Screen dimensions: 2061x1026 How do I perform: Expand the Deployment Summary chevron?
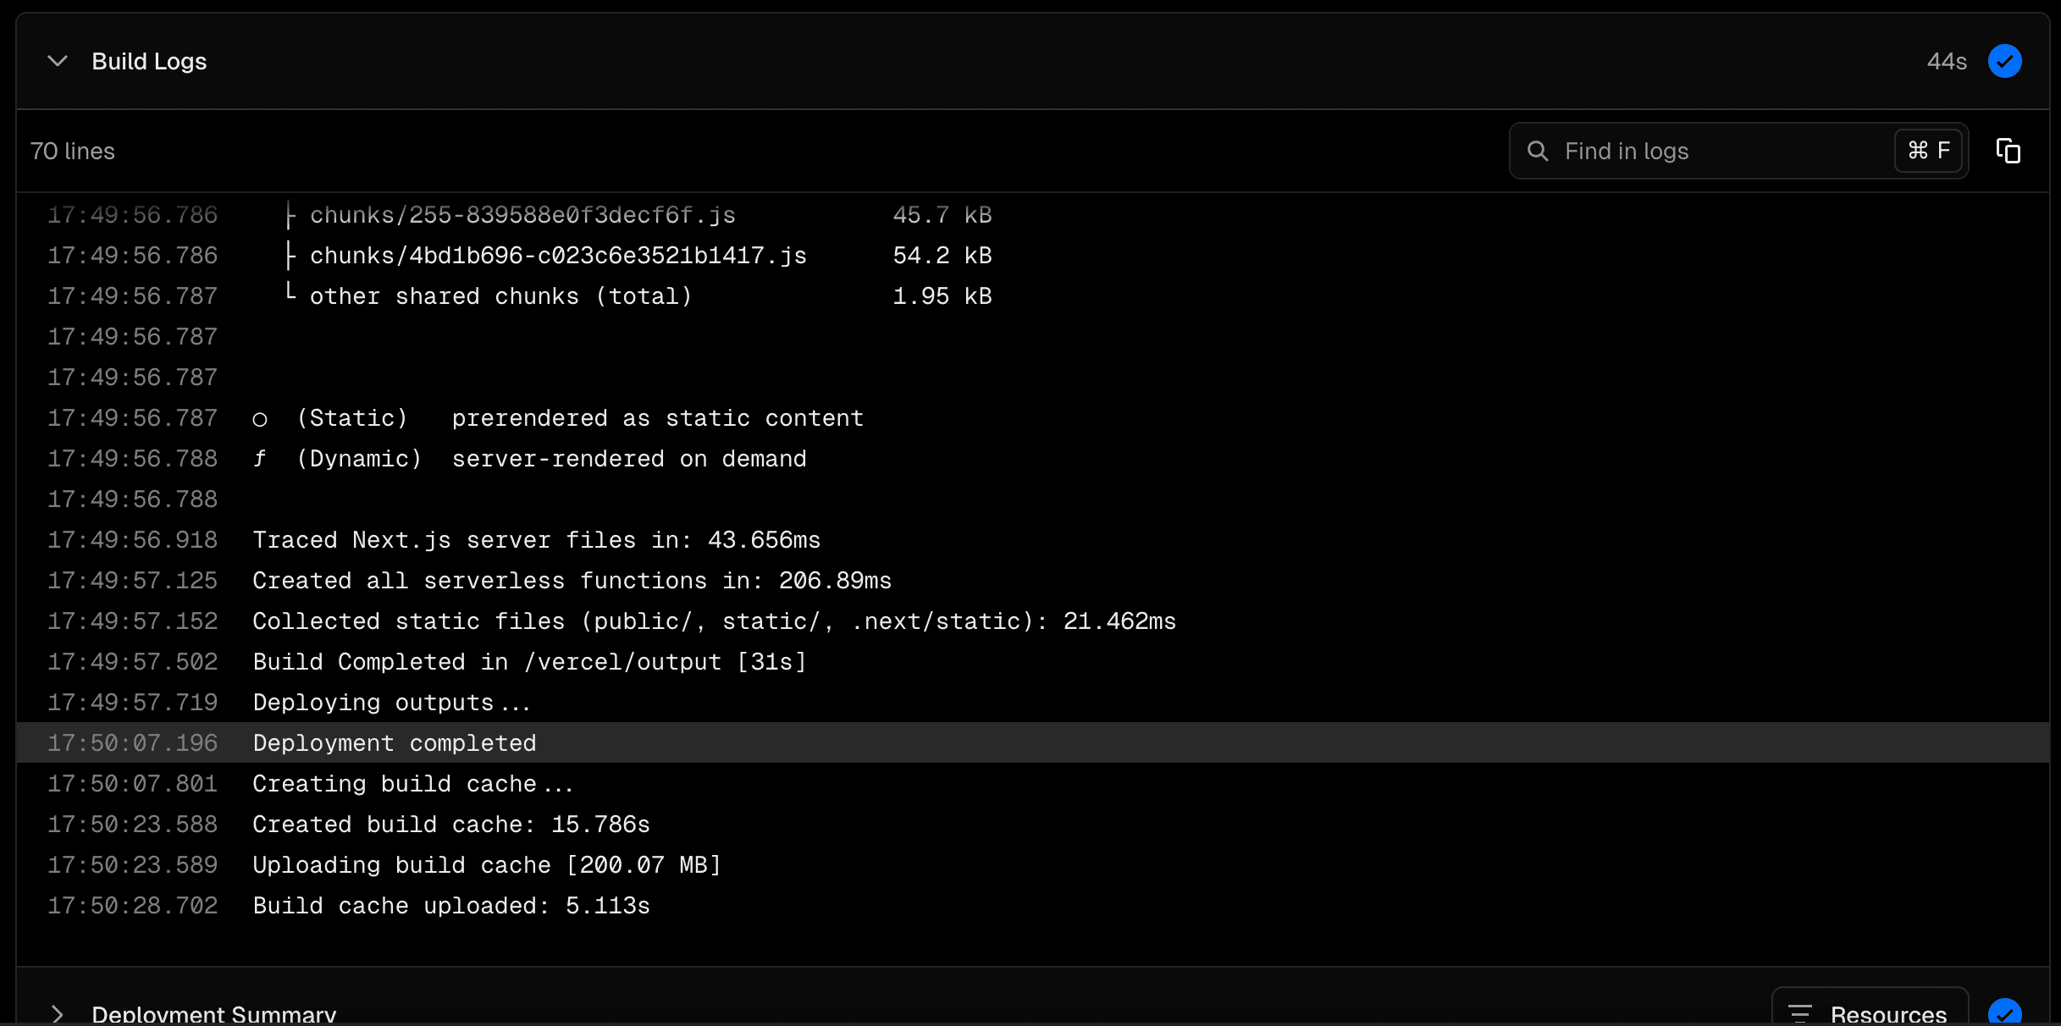pyautogui.click(x=58, y=1013)
